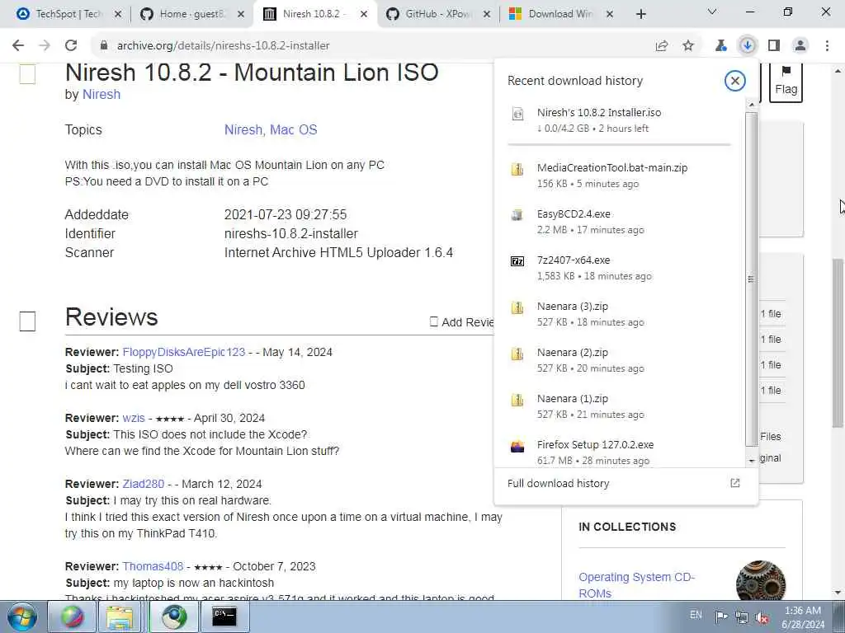845x633 pixels.
Task: Click the Niresh author link
Action: [101, 94]
